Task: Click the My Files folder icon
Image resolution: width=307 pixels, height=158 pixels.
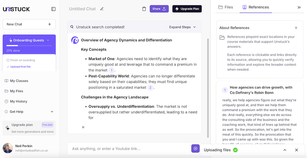Action: pyautogui.click(x=6, y=91)
